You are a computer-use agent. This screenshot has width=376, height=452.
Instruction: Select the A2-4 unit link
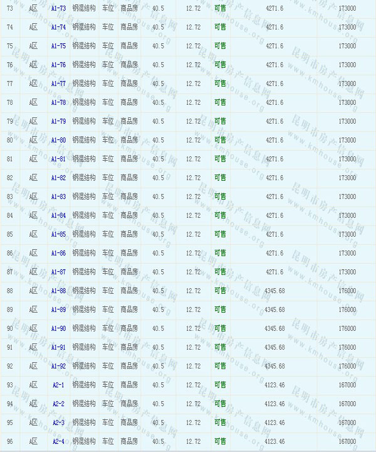pyautogui.click(x=58, y=441)
